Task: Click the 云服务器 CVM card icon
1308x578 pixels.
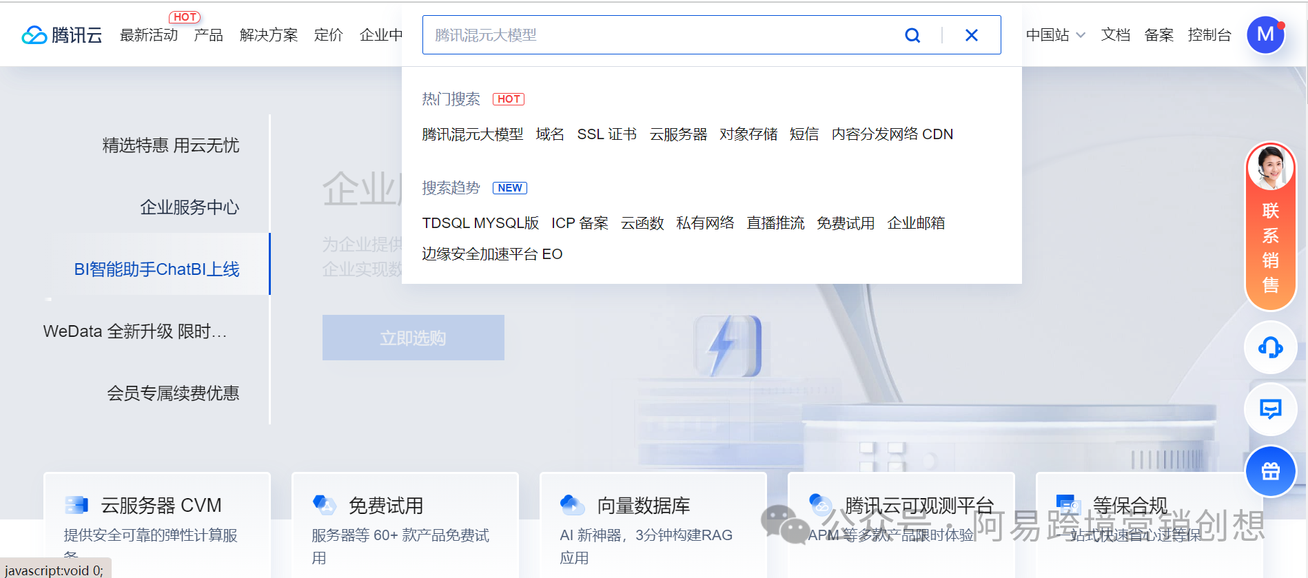Action: click(76, 505)
